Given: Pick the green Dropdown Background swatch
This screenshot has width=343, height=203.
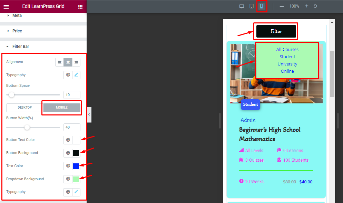Looking at the screenshot, I should 76,179.
